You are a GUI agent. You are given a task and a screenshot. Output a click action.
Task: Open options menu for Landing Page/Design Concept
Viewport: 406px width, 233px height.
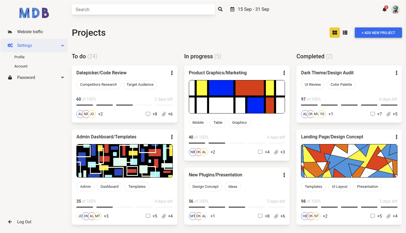396,137
